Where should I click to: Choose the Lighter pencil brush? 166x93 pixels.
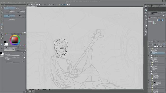(x=20, y=11)
